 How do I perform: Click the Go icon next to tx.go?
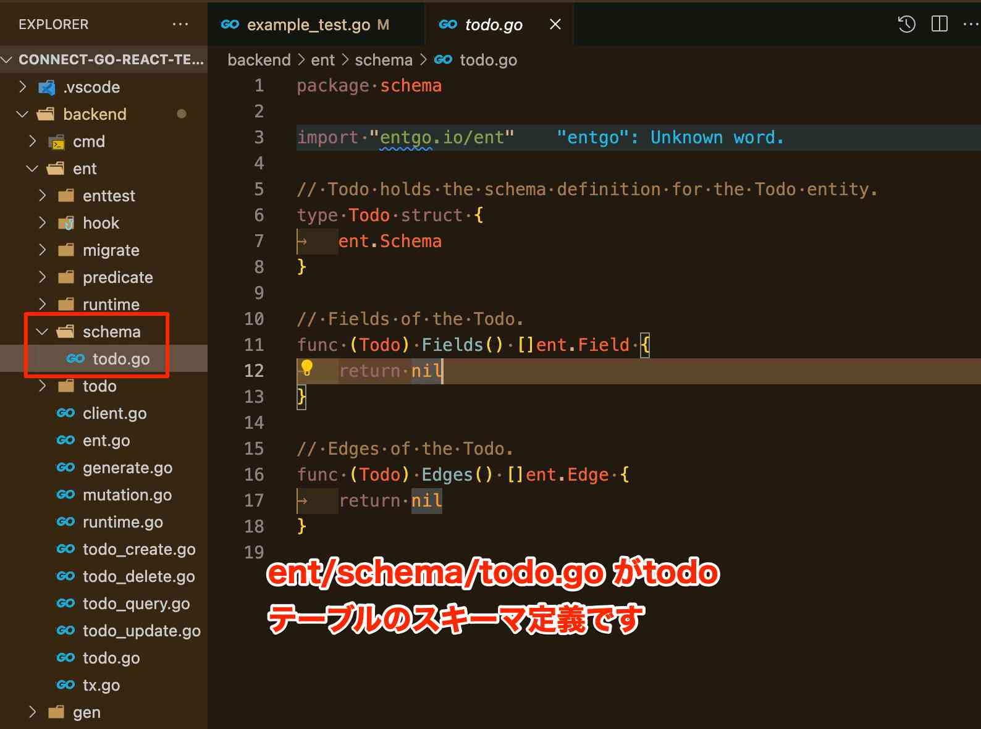[65, 685]
